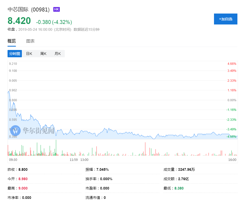This screenshot has height=202, width=240.
Task: Click the 0.00% percent axis label
Action: click(x=232, y=100)
